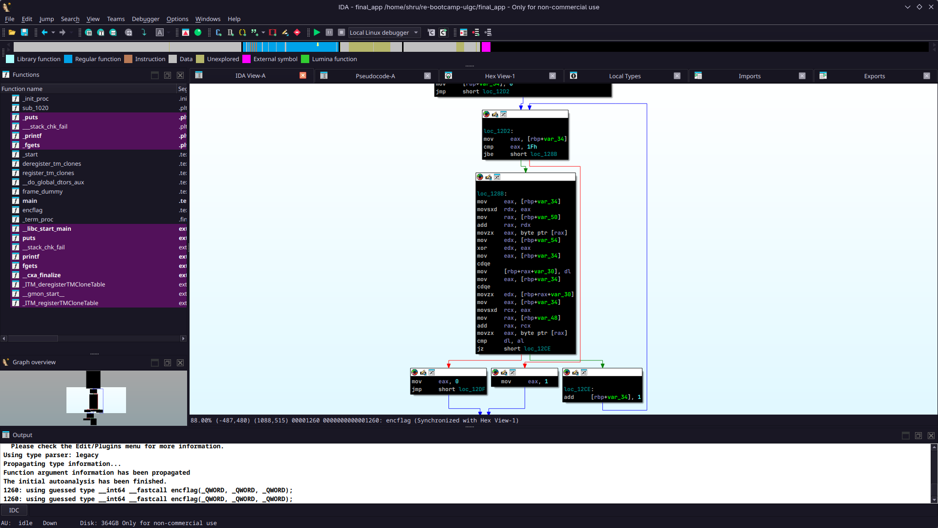Click the yellow brackets struct icon

(242, 32)
